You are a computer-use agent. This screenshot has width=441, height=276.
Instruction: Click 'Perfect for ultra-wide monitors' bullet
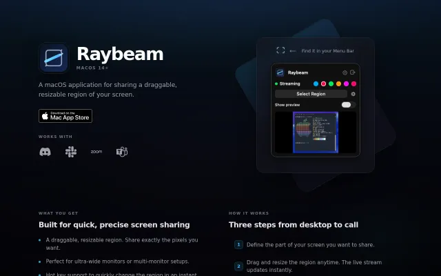pos(118,262)
